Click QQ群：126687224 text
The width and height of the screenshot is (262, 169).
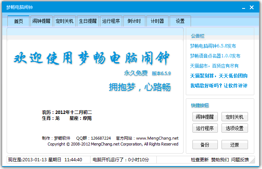tap(93, 138)
